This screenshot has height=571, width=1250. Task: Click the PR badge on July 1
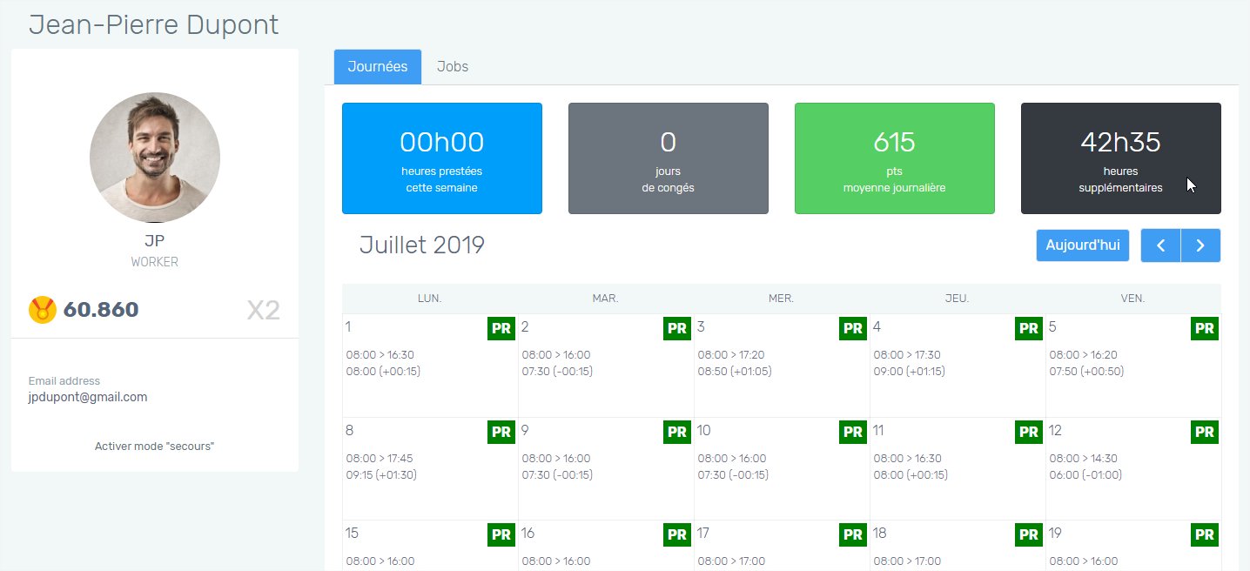(501, 328)
